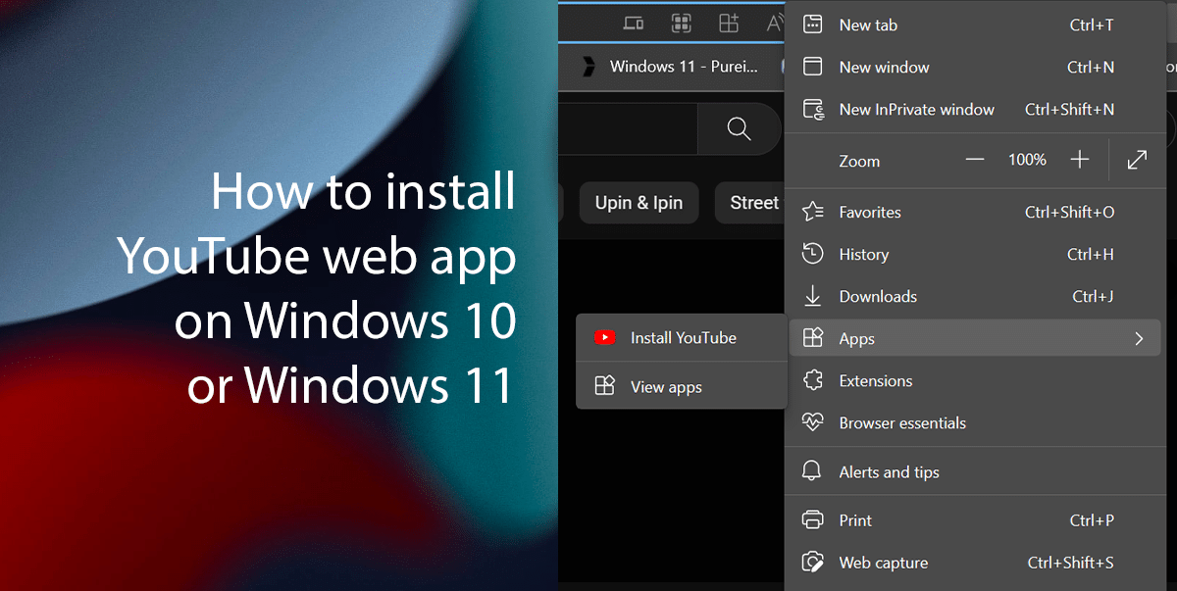Click the grid icon next to View apps
1177x591 pixels.
pos(604,386)
